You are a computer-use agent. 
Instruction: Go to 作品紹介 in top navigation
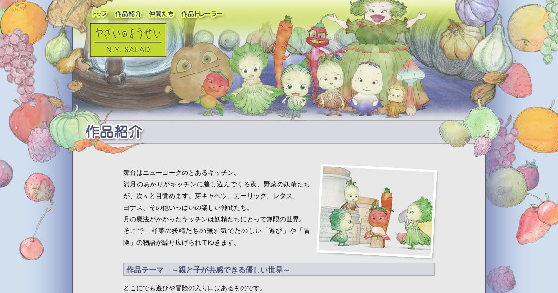point(128,14)
